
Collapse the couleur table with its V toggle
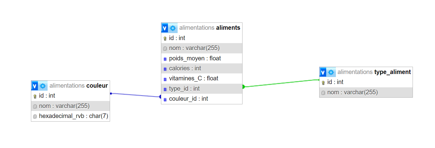pyautogui.click(x=35, y=86)
